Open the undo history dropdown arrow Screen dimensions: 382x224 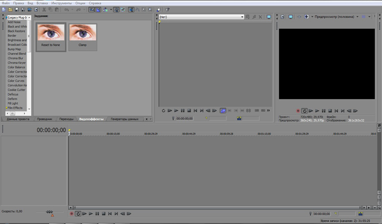click(x=72, y=10)
